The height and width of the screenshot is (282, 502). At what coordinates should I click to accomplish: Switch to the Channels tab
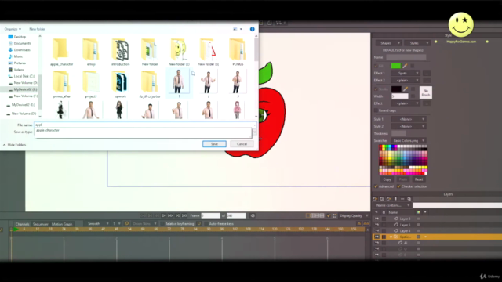coord(22,224)
